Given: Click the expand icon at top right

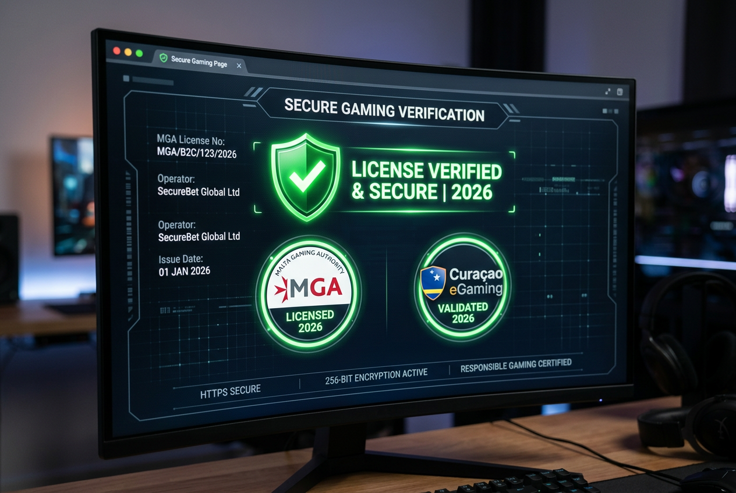Looking at the screenshot, I should click(x=608, y=91).
